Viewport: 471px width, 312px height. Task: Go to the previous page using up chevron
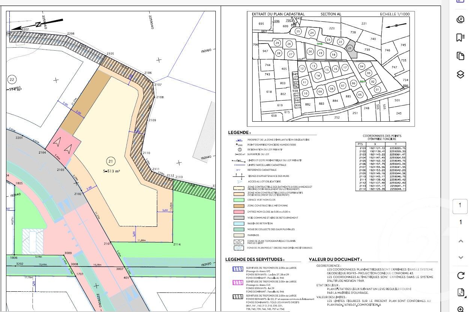(461, 241)
